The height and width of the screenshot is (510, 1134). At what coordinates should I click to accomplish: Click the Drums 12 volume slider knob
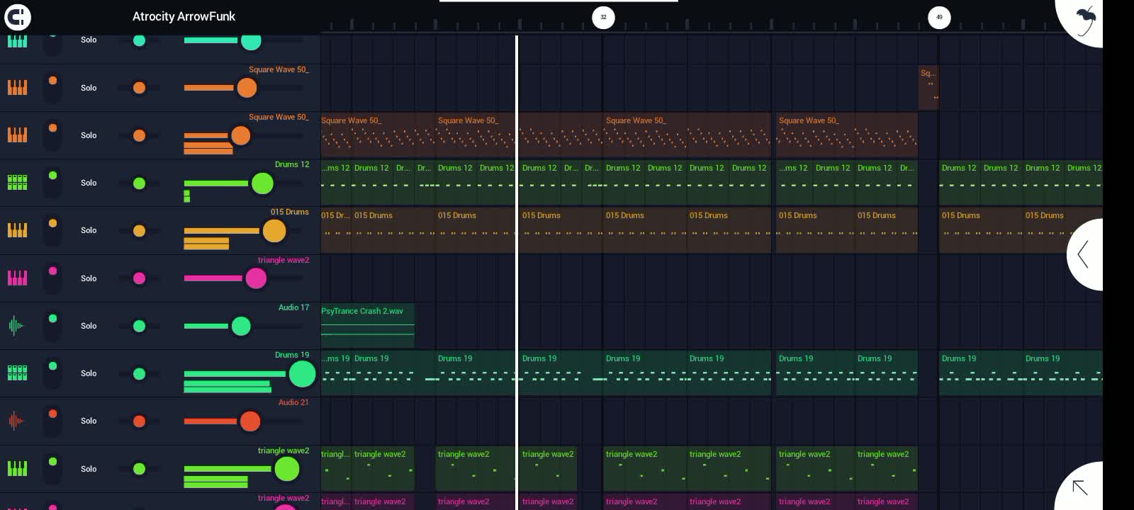click(x=262, y=183)
